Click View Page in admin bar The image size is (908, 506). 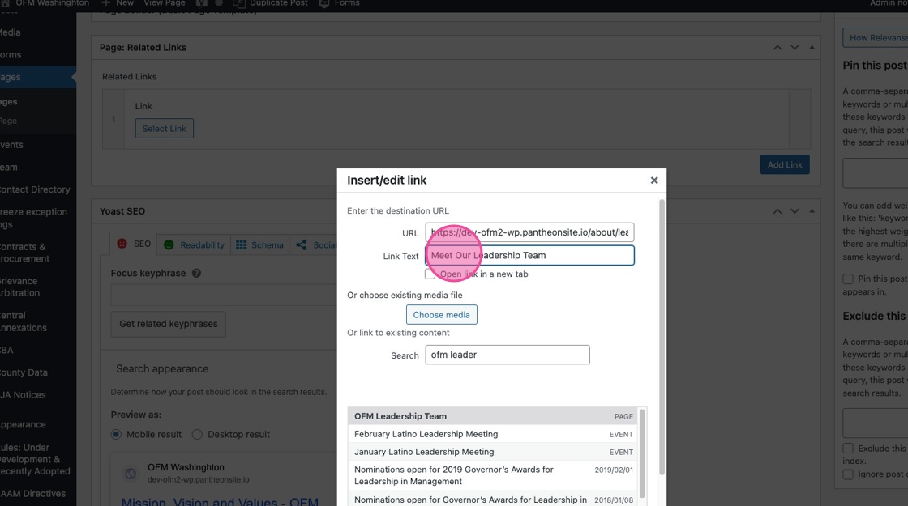pyautogui.click(x=165, y=3)
